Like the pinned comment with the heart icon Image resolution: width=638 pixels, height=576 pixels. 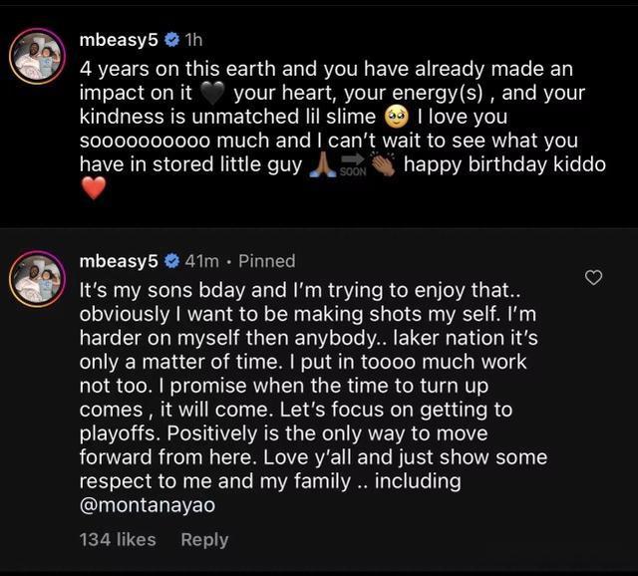click(x=593, y=277)
